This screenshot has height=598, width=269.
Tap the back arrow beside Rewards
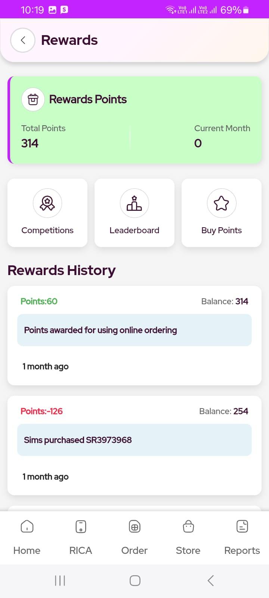23,40
